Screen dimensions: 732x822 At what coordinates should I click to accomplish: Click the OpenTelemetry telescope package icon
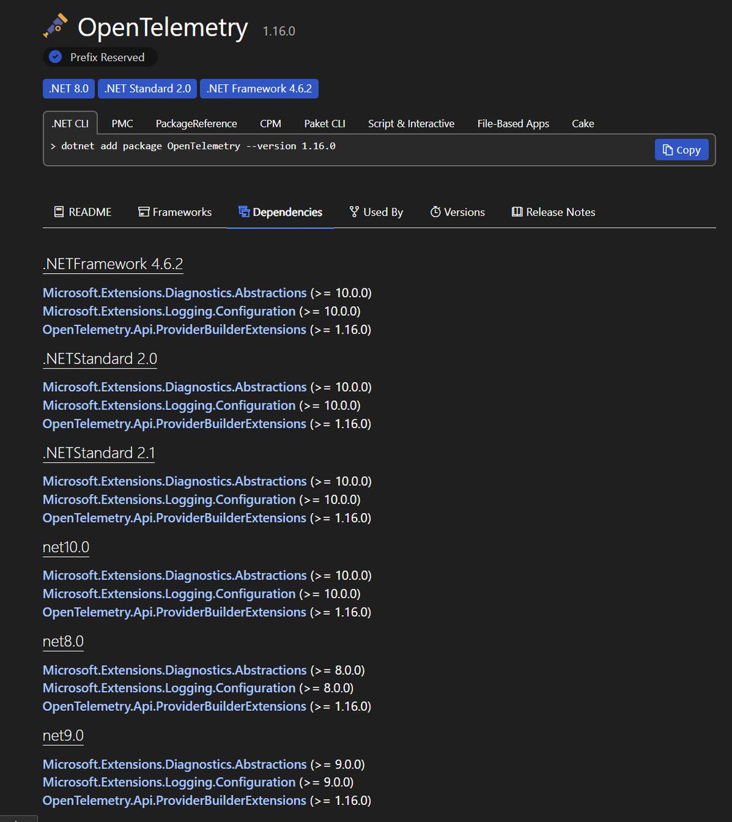click(55, 27)
